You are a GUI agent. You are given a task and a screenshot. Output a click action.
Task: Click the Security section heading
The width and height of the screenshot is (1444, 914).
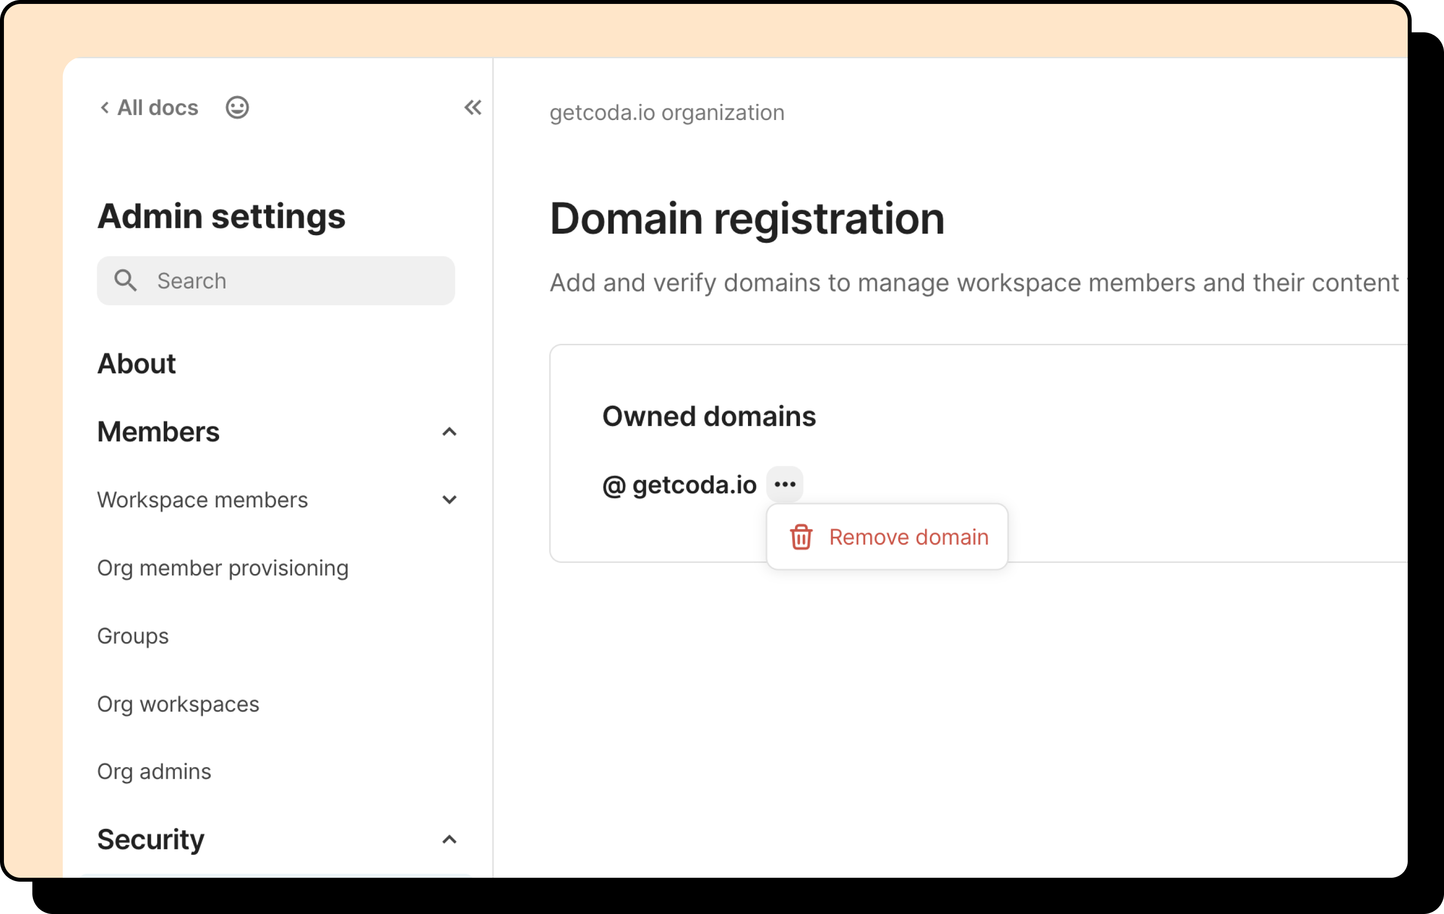coord(150,840)
